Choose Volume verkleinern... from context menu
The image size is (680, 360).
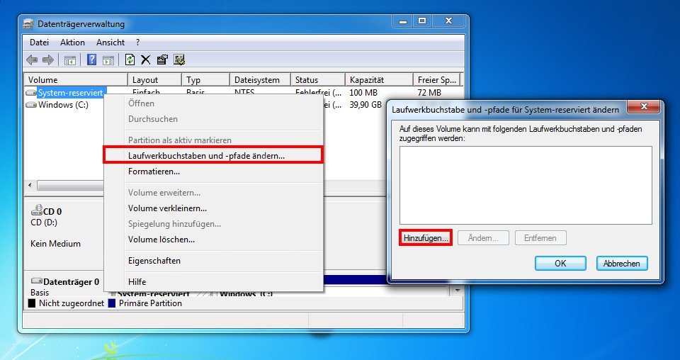[x=213, y=208]
